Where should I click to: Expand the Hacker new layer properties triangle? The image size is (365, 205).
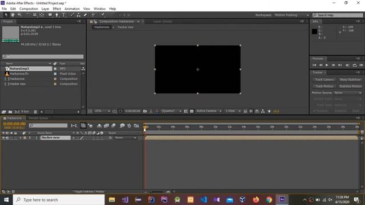pos(21,138)
